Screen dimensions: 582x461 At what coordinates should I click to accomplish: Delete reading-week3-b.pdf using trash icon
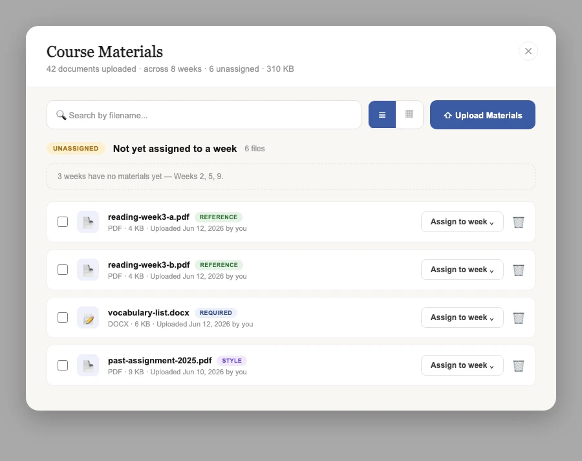(x=519, y=270)
